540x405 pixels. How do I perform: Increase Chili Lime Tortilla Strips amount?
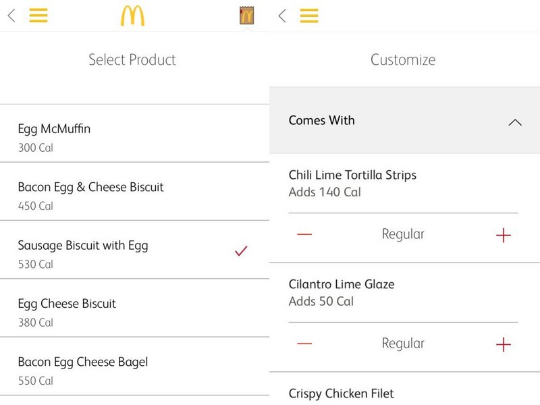tap(504, 235)
